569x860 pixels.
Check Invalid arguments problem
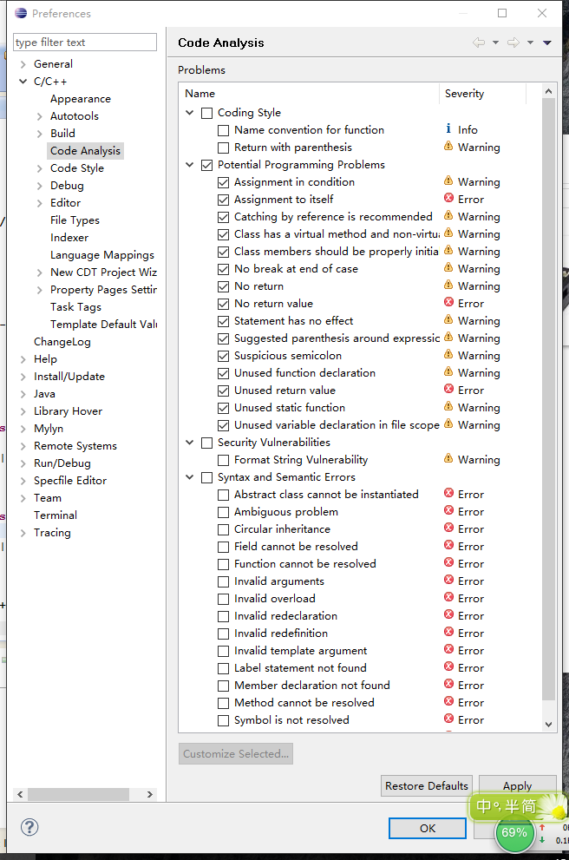pyautogui.click(x=223, y=582)
